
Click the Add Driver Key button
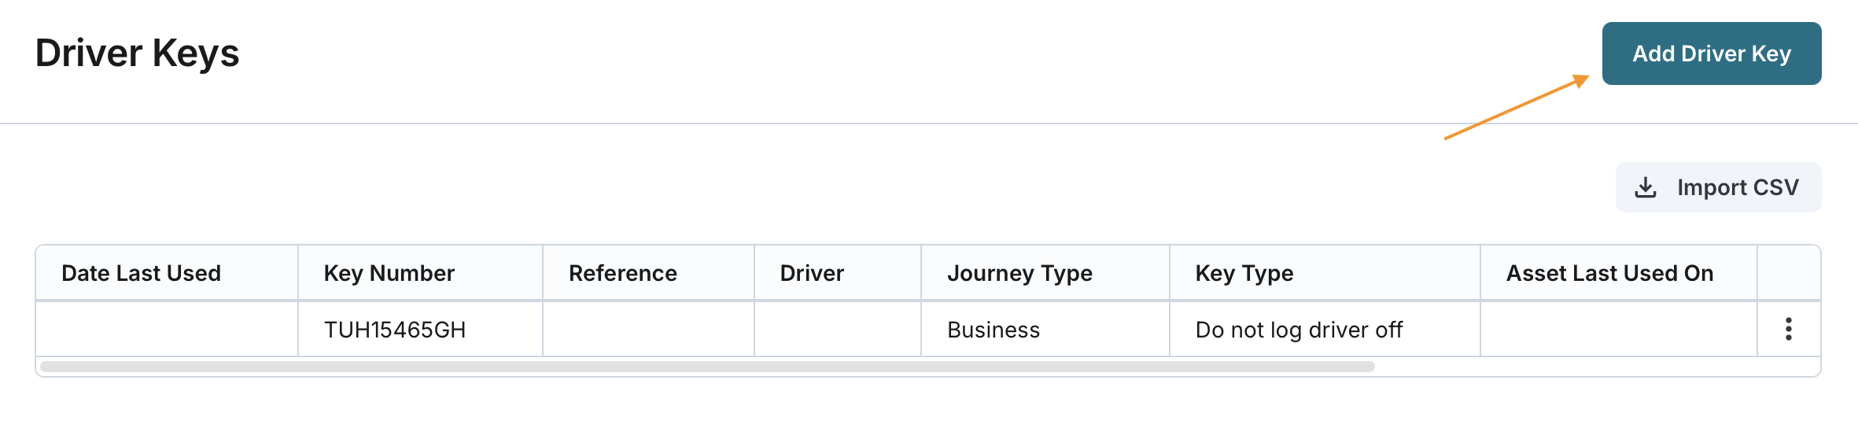1711,53
